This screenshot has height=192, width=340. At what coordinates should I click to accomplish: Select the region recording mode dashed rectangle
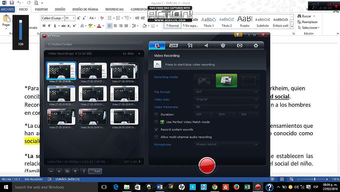(x=249, y=81)
